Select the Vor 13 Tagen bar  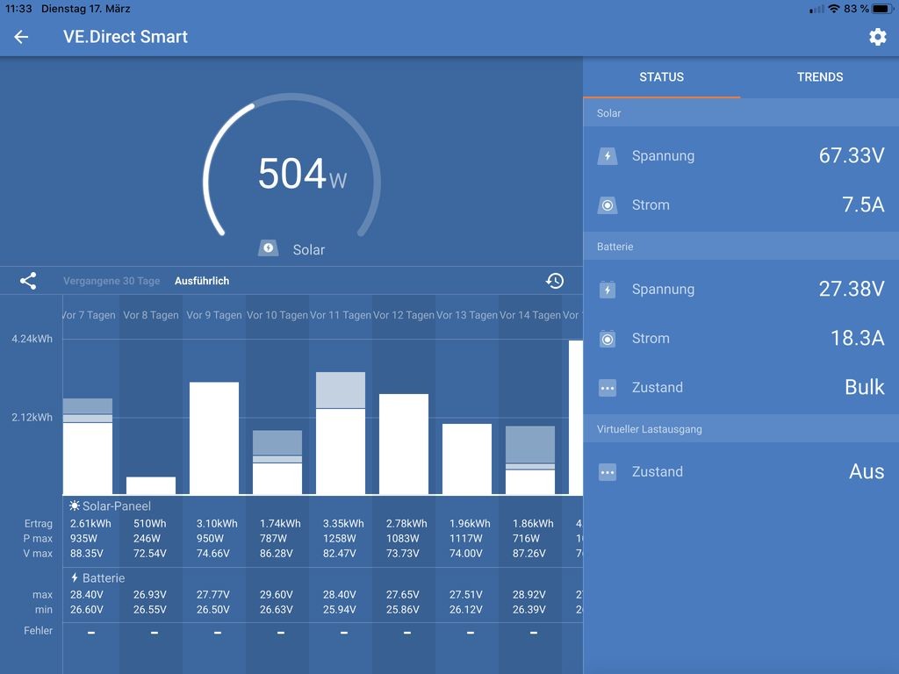[x=467, y=458]
